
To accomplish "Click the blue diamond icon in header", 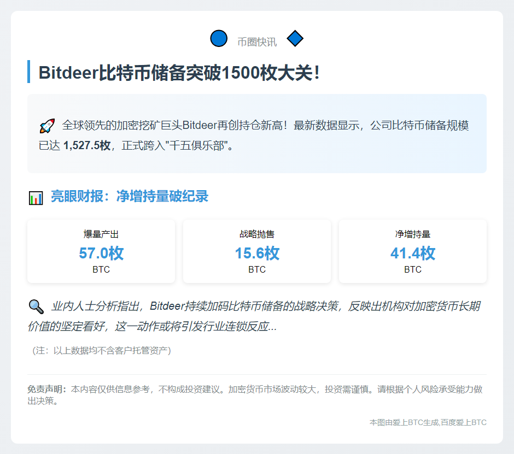I will (295, 38).
